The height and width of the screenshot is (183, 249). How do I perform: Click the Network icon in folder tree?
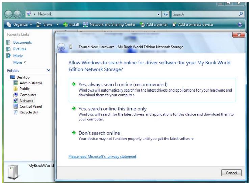coord(16,101)
